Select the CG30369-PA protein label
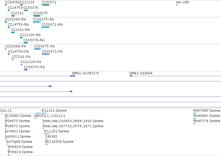 tap(16, 46)
